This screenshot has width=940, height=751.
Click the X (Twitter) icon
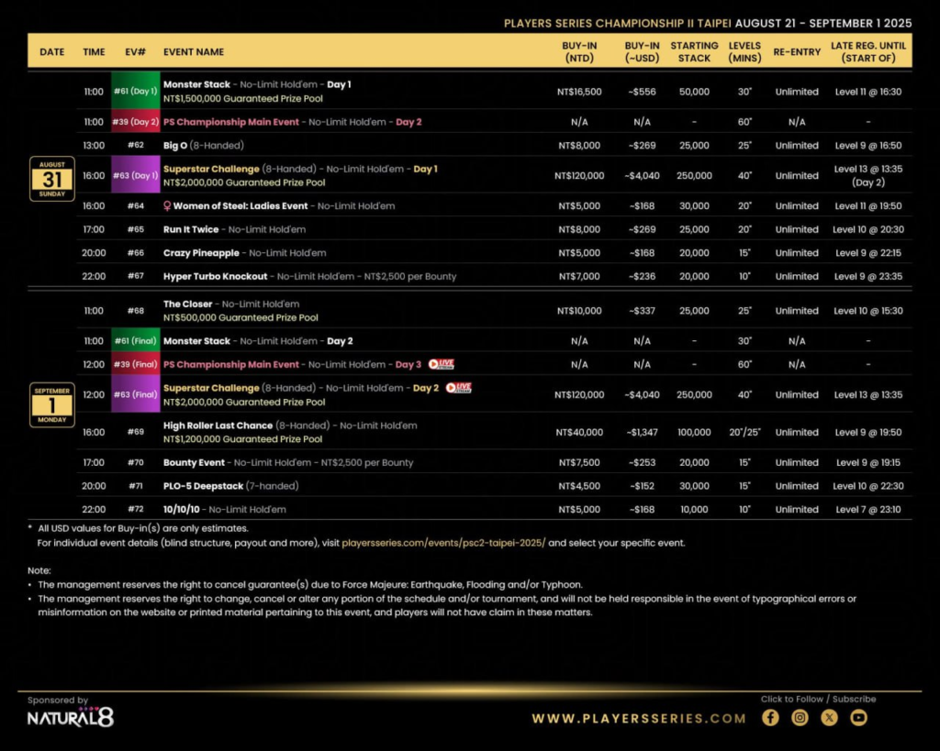(x=829, y=718)
